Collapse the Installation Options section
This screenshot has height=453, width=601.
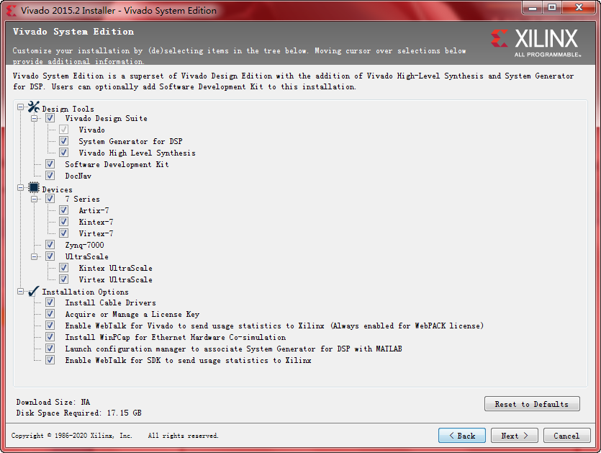point(20,292)
